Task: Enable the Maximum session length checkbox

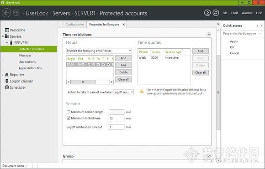Action: 68,112
